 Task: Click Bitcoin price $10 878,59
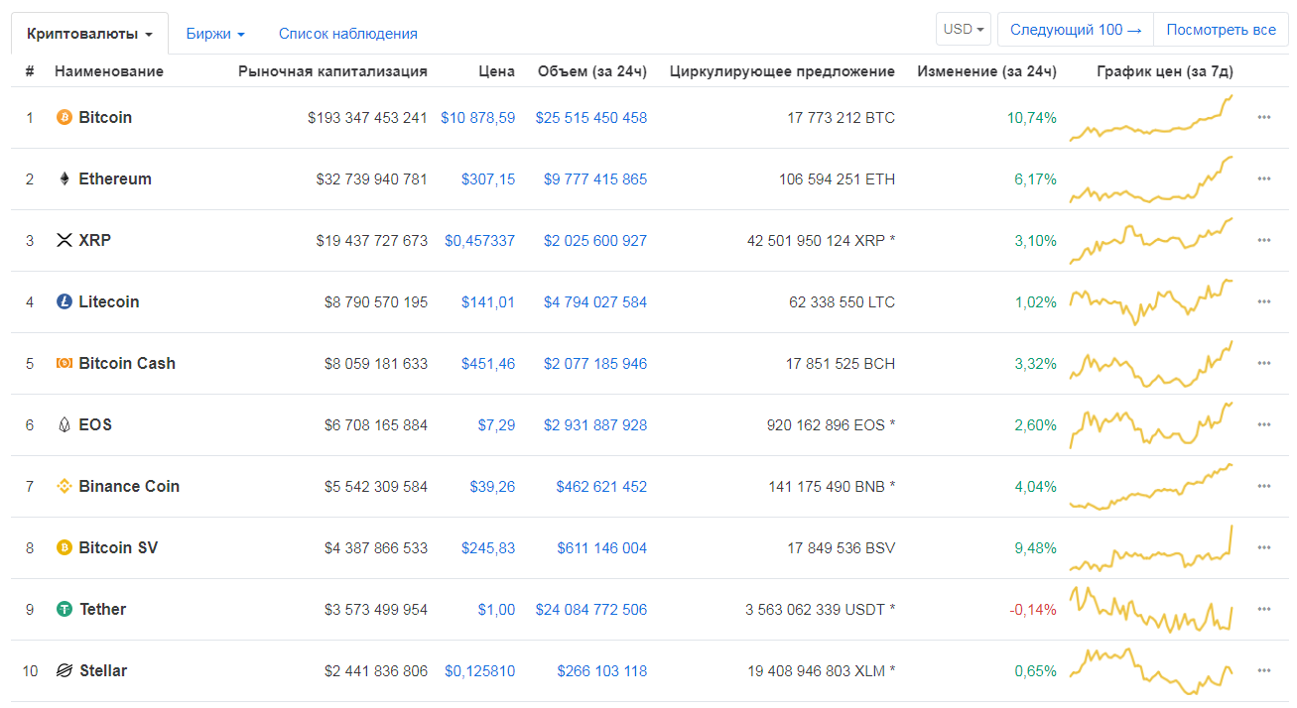pos(478,118)
